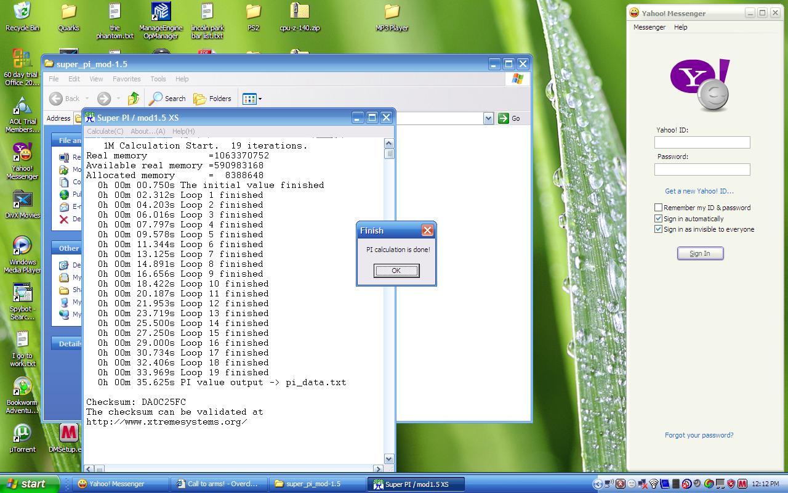This screenshot has height=493, width=788.
Task: Open Messenger menu in Yahoo! Messenger
Action: click(649, 27)
